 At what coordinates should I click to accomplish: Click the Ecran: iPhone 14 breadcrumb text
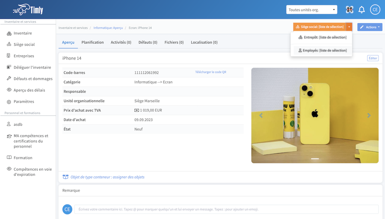click(x=140, y=28)
